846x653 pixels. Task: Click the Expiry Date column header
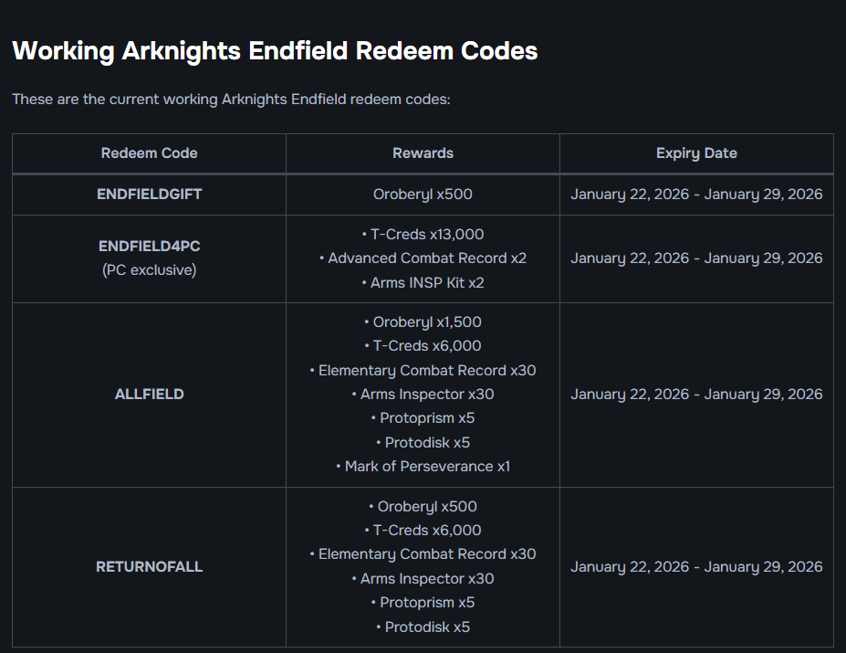coord(696,153)
